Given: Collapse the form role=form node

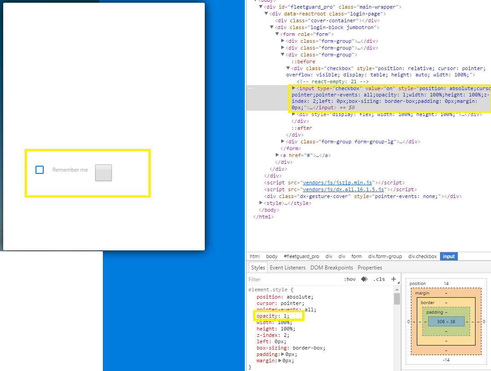Looking at the screenshot, I should click(277, 34).
